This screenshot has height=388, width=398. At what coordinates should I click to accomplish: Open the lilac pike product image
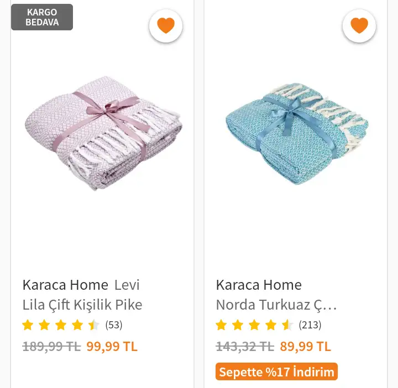[x=103, y=132]
